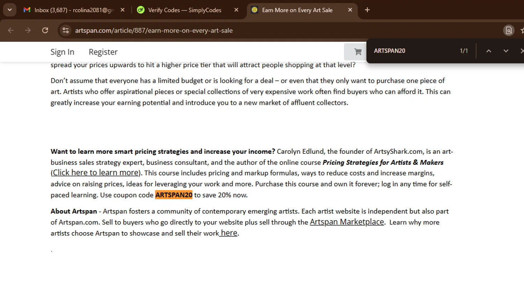Click the highlighted ARTSPAN20 coupon code
Viewport: 524px width, 301px height.
[x=174, y=195]
